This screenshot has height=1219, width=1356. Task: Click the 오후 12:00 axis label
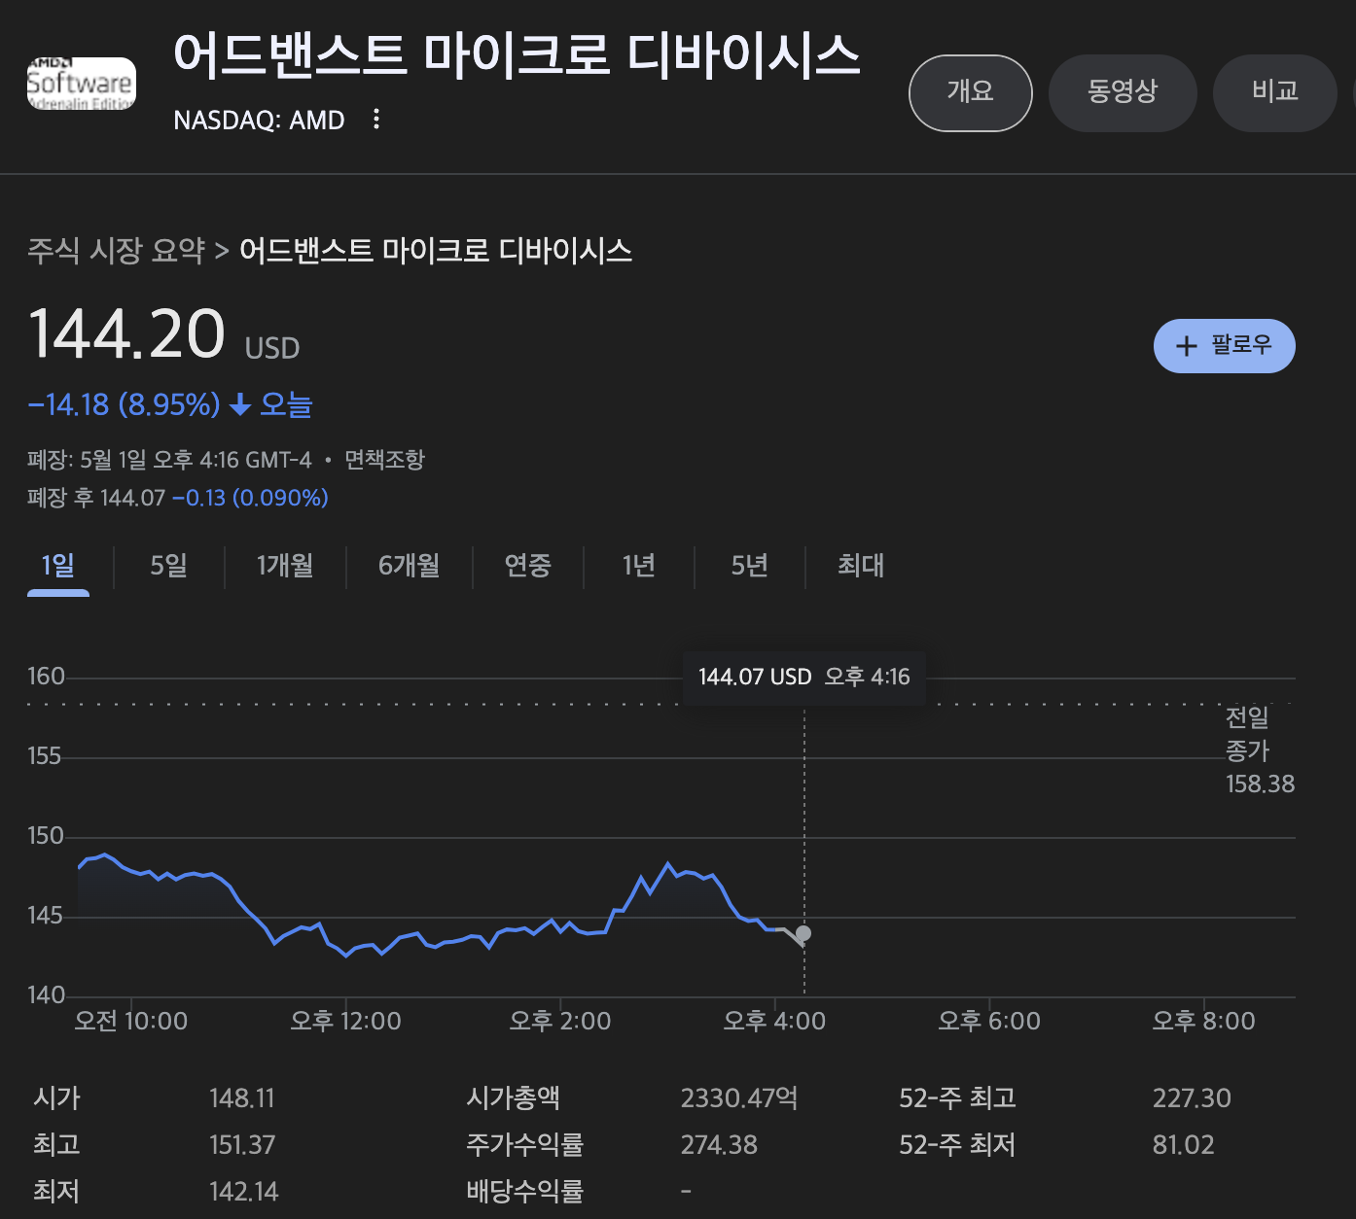pyautogui.click(x=345, y=1022)
